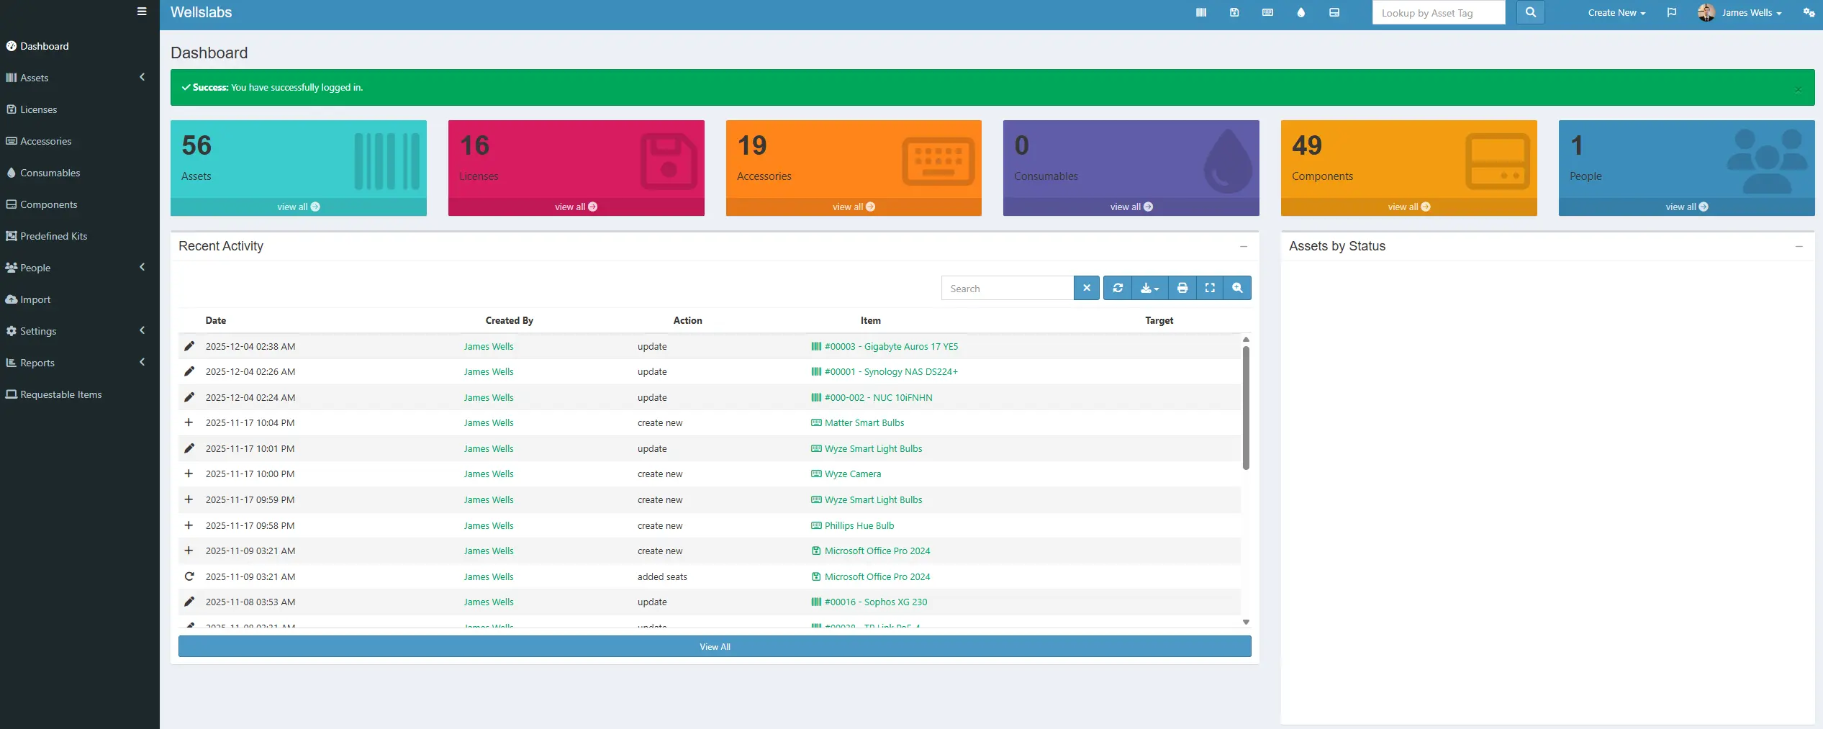The width and height of the screenshot is (1823, 729).
Task: Expand Reports submenu chevron in sidebar
Action: (x=142, y=362)
